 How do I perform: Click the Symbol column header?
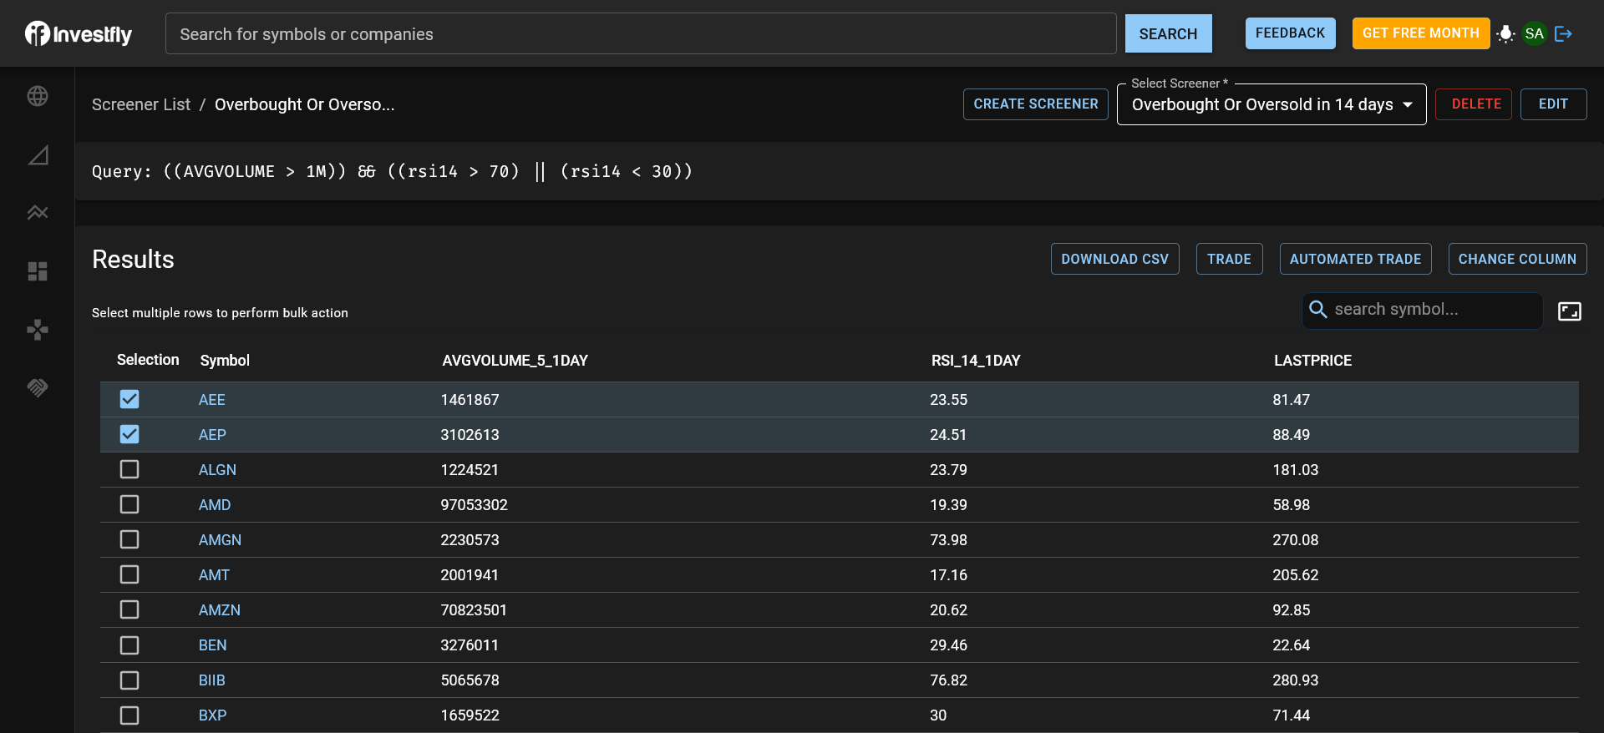click(225, 361)
